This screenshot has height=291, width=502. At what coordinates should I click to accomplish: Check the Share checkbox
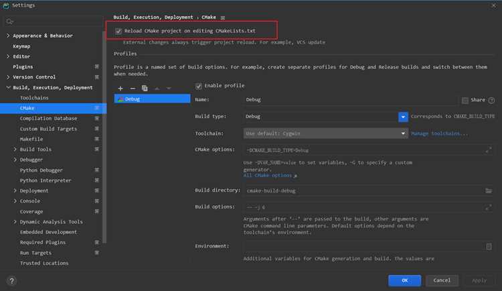(x=465, y=101)
